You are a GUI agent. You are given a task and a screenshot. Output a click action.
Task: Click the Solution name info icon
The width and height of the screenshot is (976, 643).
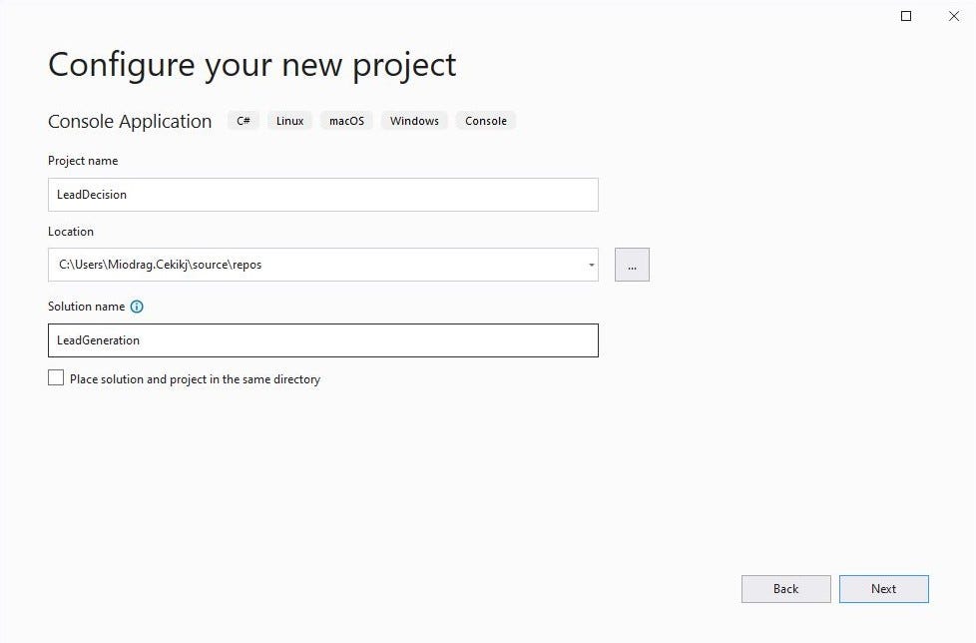point(137,307)
